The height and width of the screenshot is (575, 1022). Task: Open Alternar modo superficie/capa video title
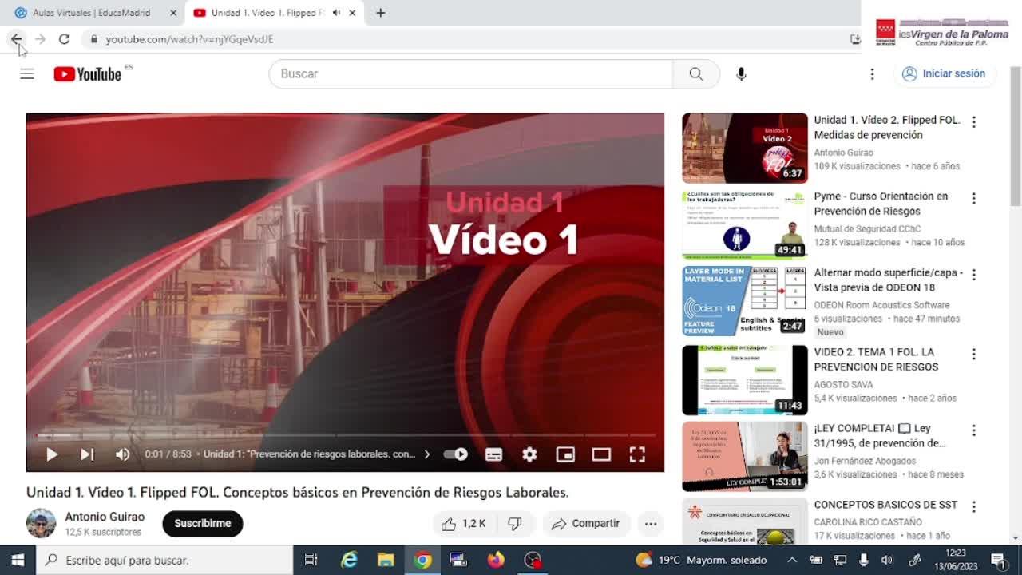888,280
